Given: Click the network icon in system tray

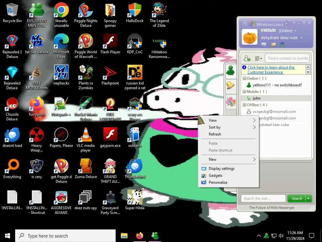Looking at the screenshot, I should (274, 236).
